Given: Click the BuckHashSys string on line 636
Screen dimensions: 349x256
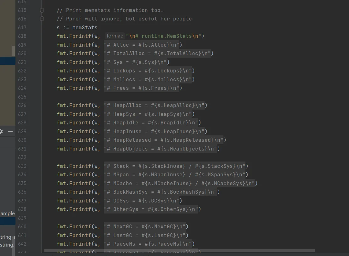Looking at the screenshot, I should (x=160, y=192).
